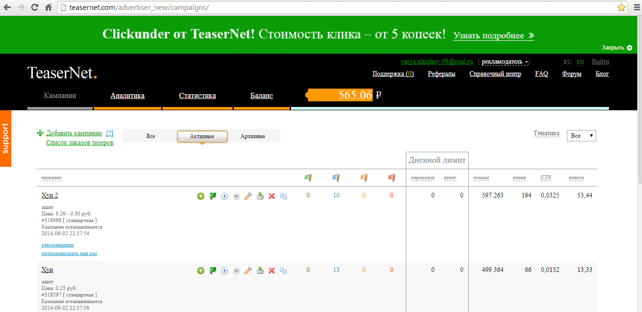Click green plus icon in #318597 row
Image resolution: width=642 pixels, height=312 pixels.
201,271
